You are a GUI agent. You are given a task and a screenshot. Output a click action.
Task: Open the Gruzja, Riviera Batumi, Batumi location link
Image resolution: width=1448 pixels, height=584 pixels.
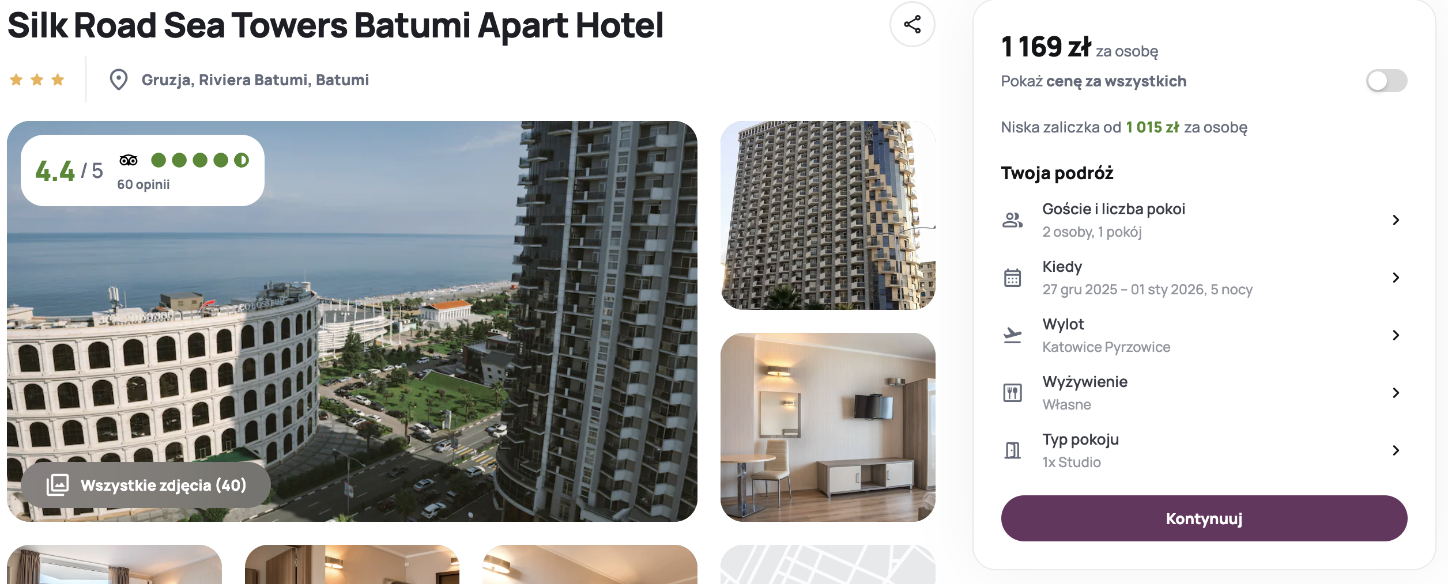coord(255,79)
